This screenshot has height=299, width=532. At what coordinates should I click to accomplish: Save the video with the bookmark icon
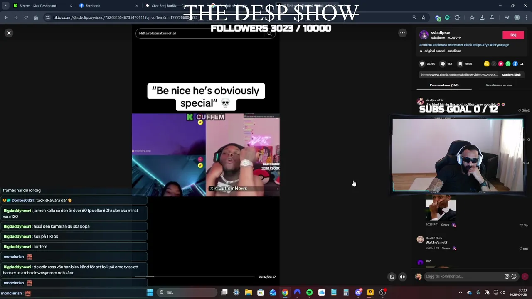460,64
